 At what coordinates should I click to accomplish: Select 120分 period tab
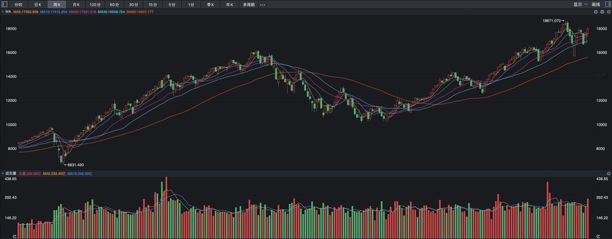tap(95, 4)
